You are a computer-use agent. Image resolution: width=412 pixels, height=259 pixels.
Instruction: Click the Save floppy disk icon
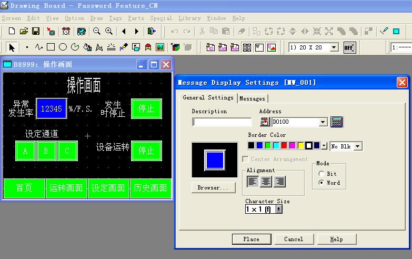tap(36, 32)
